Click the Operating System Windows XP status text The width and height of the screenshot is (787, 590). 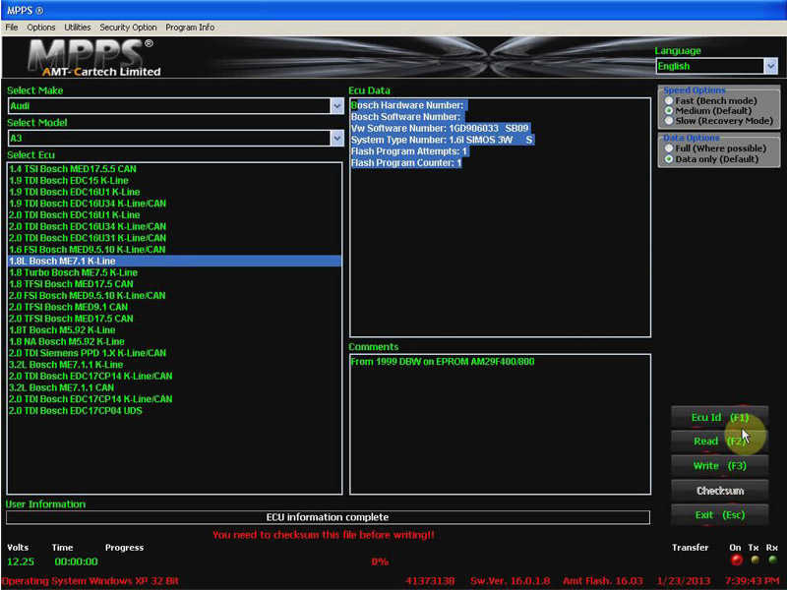91,581
